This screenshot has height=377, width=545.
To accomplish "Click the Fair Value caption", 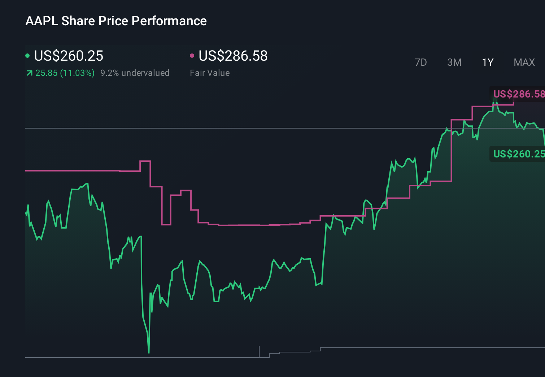I will (x=210, y=73).
